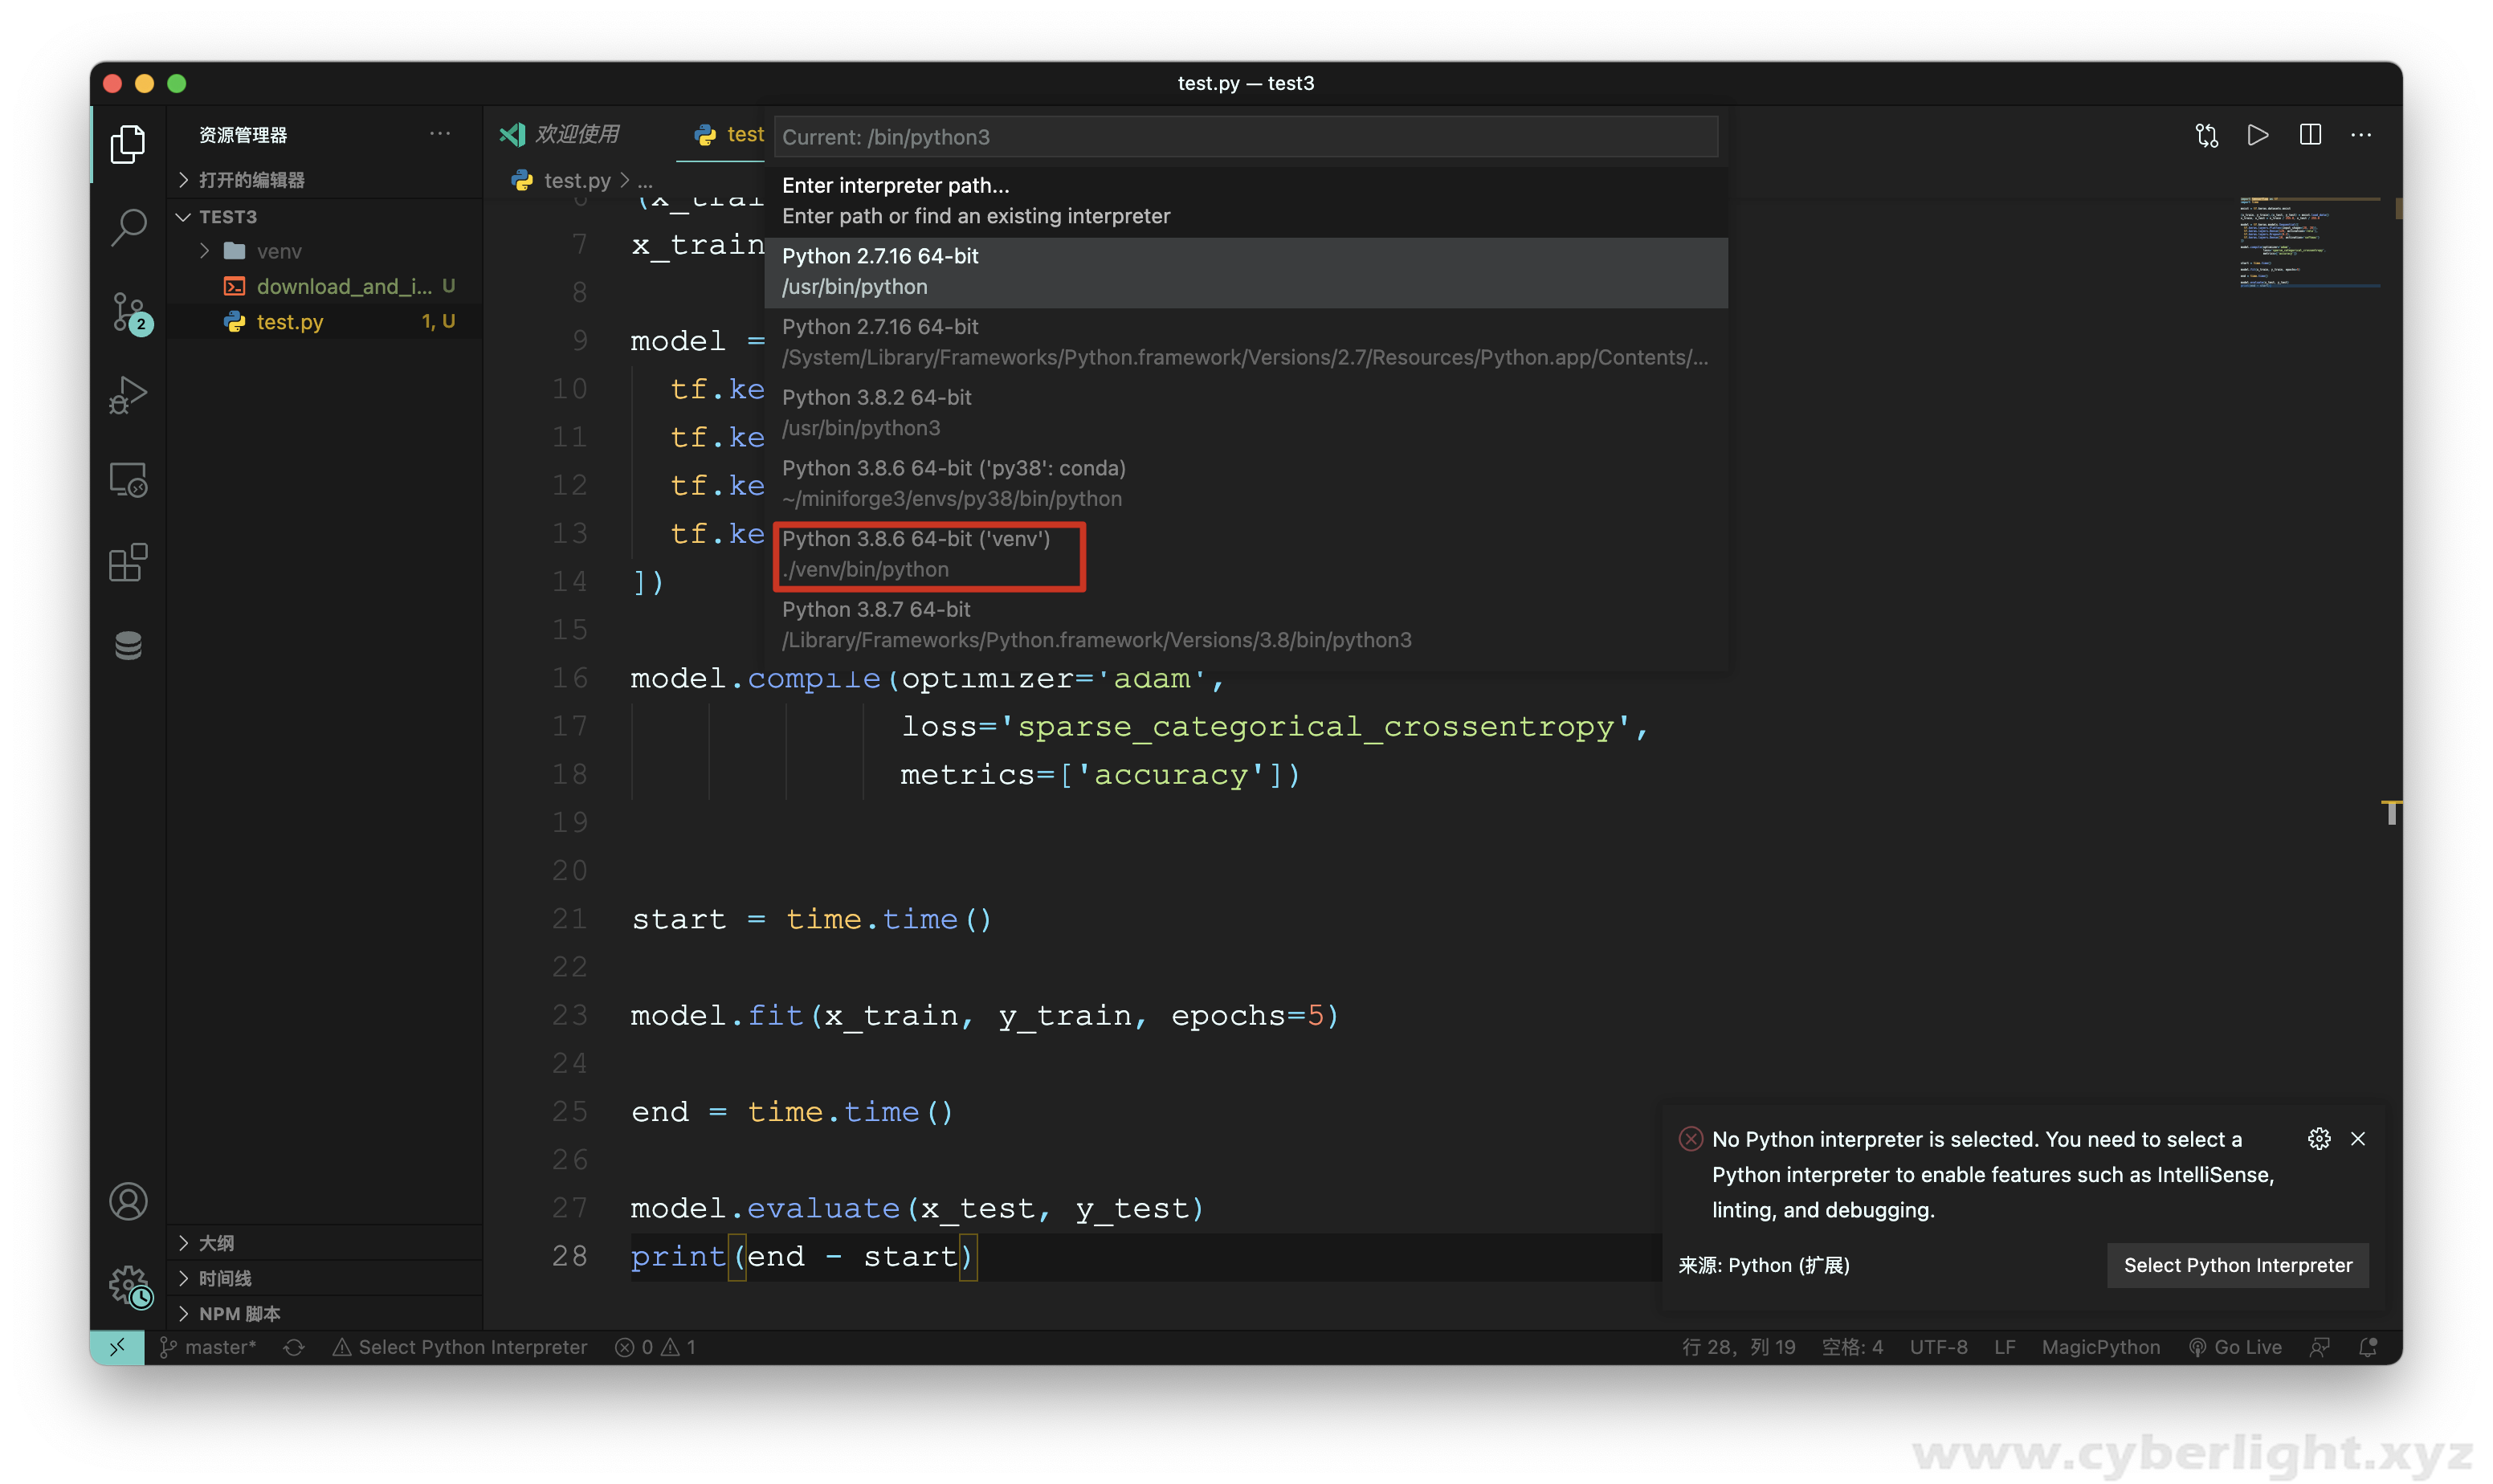Image resolution: width=2493 pixels, height=1484 pixels.
Task: Open download_and_i... file in explorer
Action: coord(325,287)
